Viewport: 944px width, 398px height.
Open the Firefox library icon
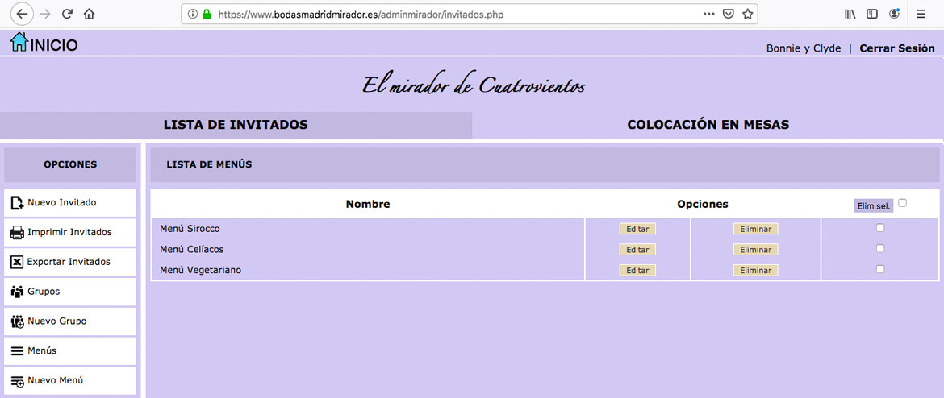[850, 14]
